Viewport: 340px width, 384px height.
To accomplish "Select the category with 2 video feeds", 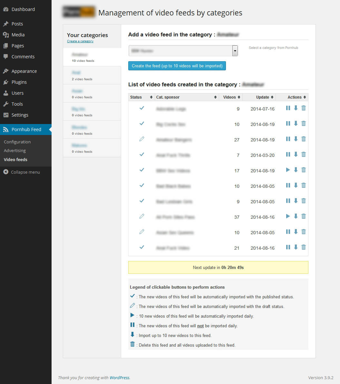I will click(x=92, y=75).
